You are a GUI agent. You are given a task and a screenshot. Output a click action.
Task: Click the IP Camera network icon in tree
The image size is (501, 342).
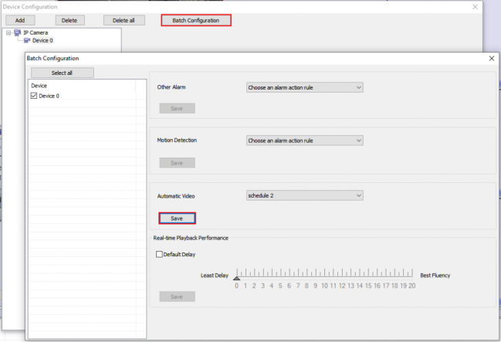[18, 32]
